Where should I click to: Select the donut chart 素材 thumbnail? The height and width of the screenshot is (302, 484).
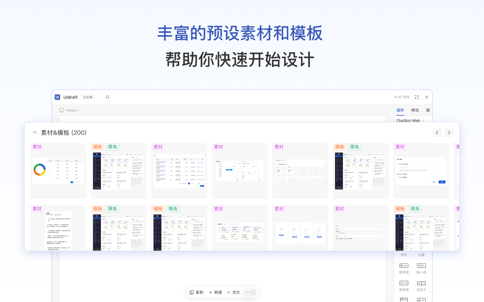coord(58,171)
